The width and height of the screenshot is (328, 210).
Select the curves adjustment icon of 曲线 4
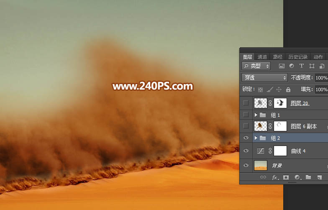point(260,151)
